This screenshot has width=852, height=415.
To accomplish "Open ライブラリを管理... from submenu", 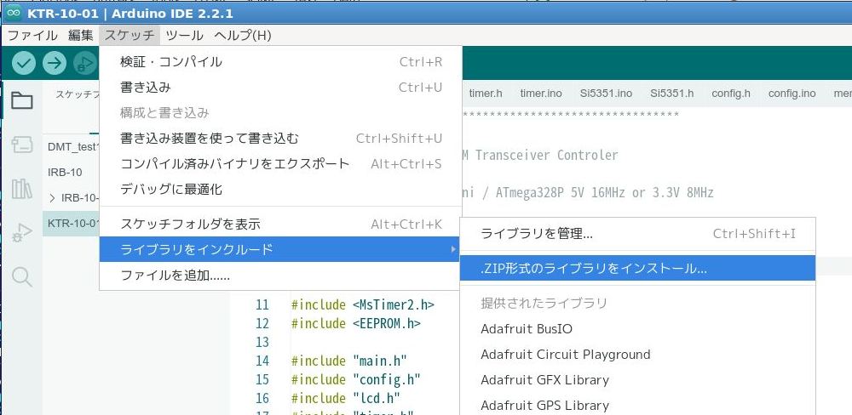I will coord(637,234).
